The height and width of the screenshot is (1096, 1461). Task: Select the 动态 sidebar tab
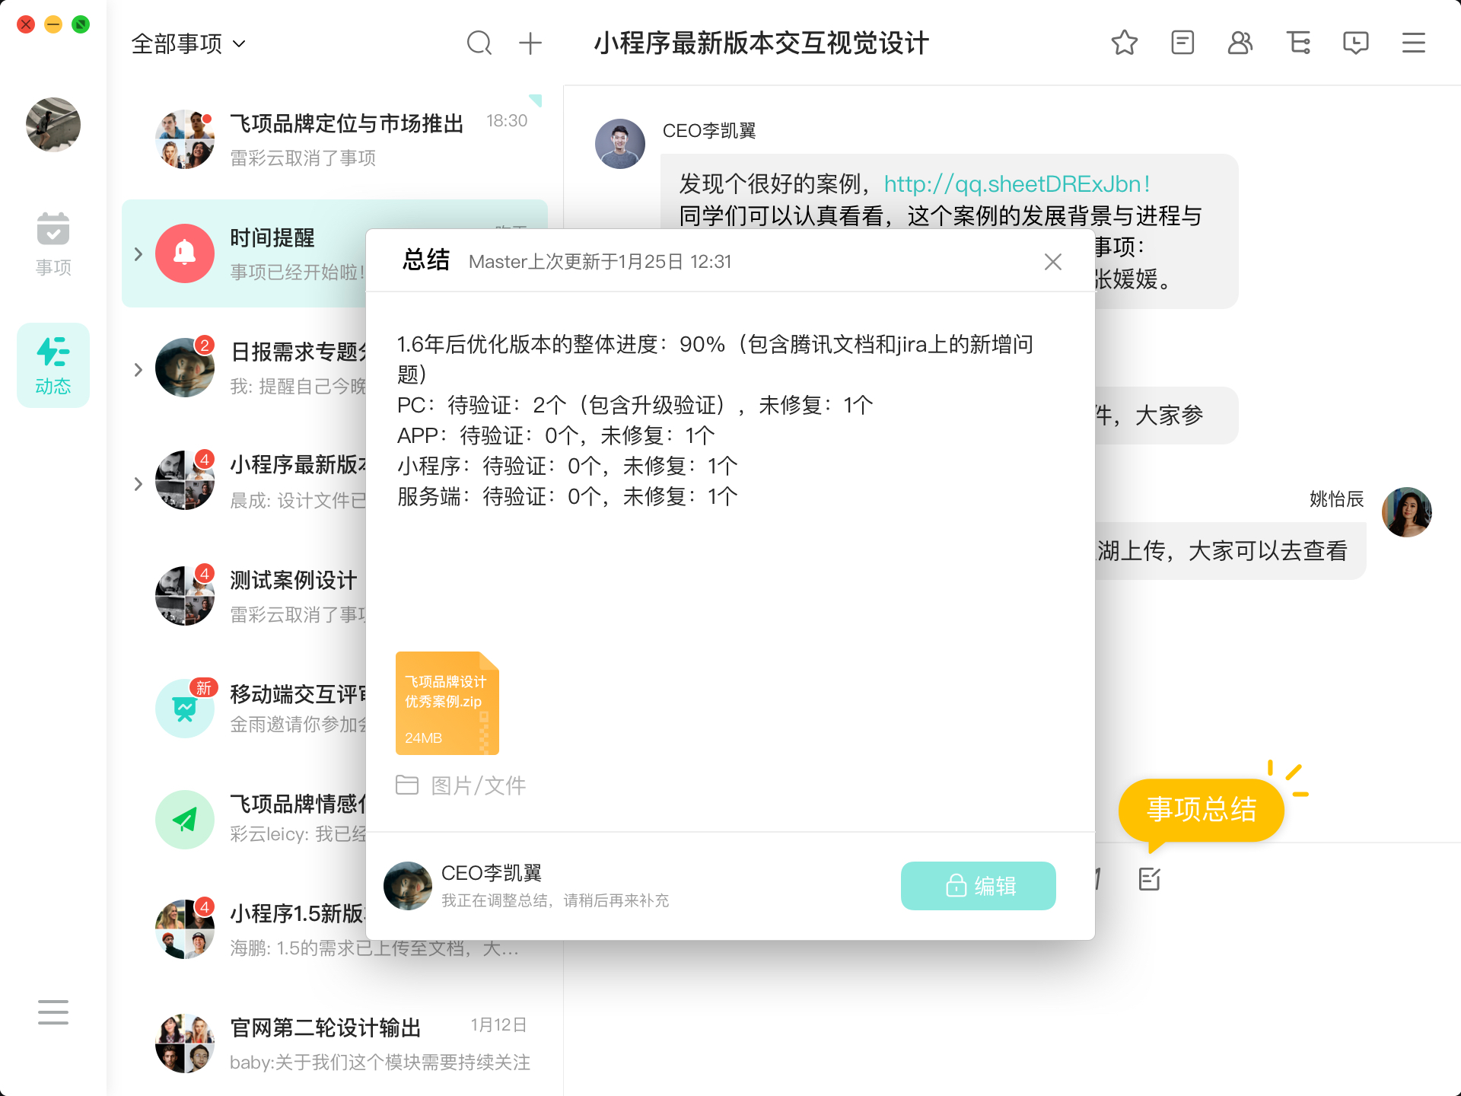click(53, 365)
